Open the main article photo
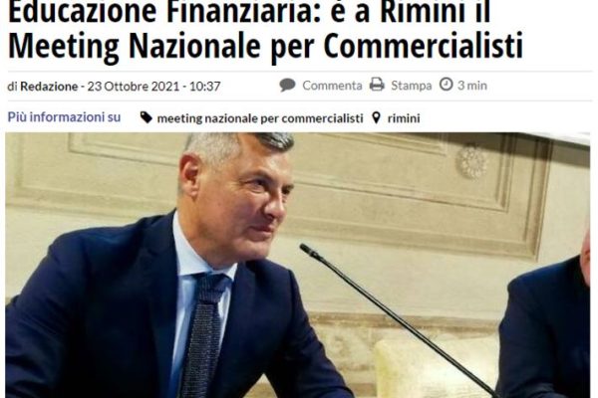598x398 pixels. [298, 265]
